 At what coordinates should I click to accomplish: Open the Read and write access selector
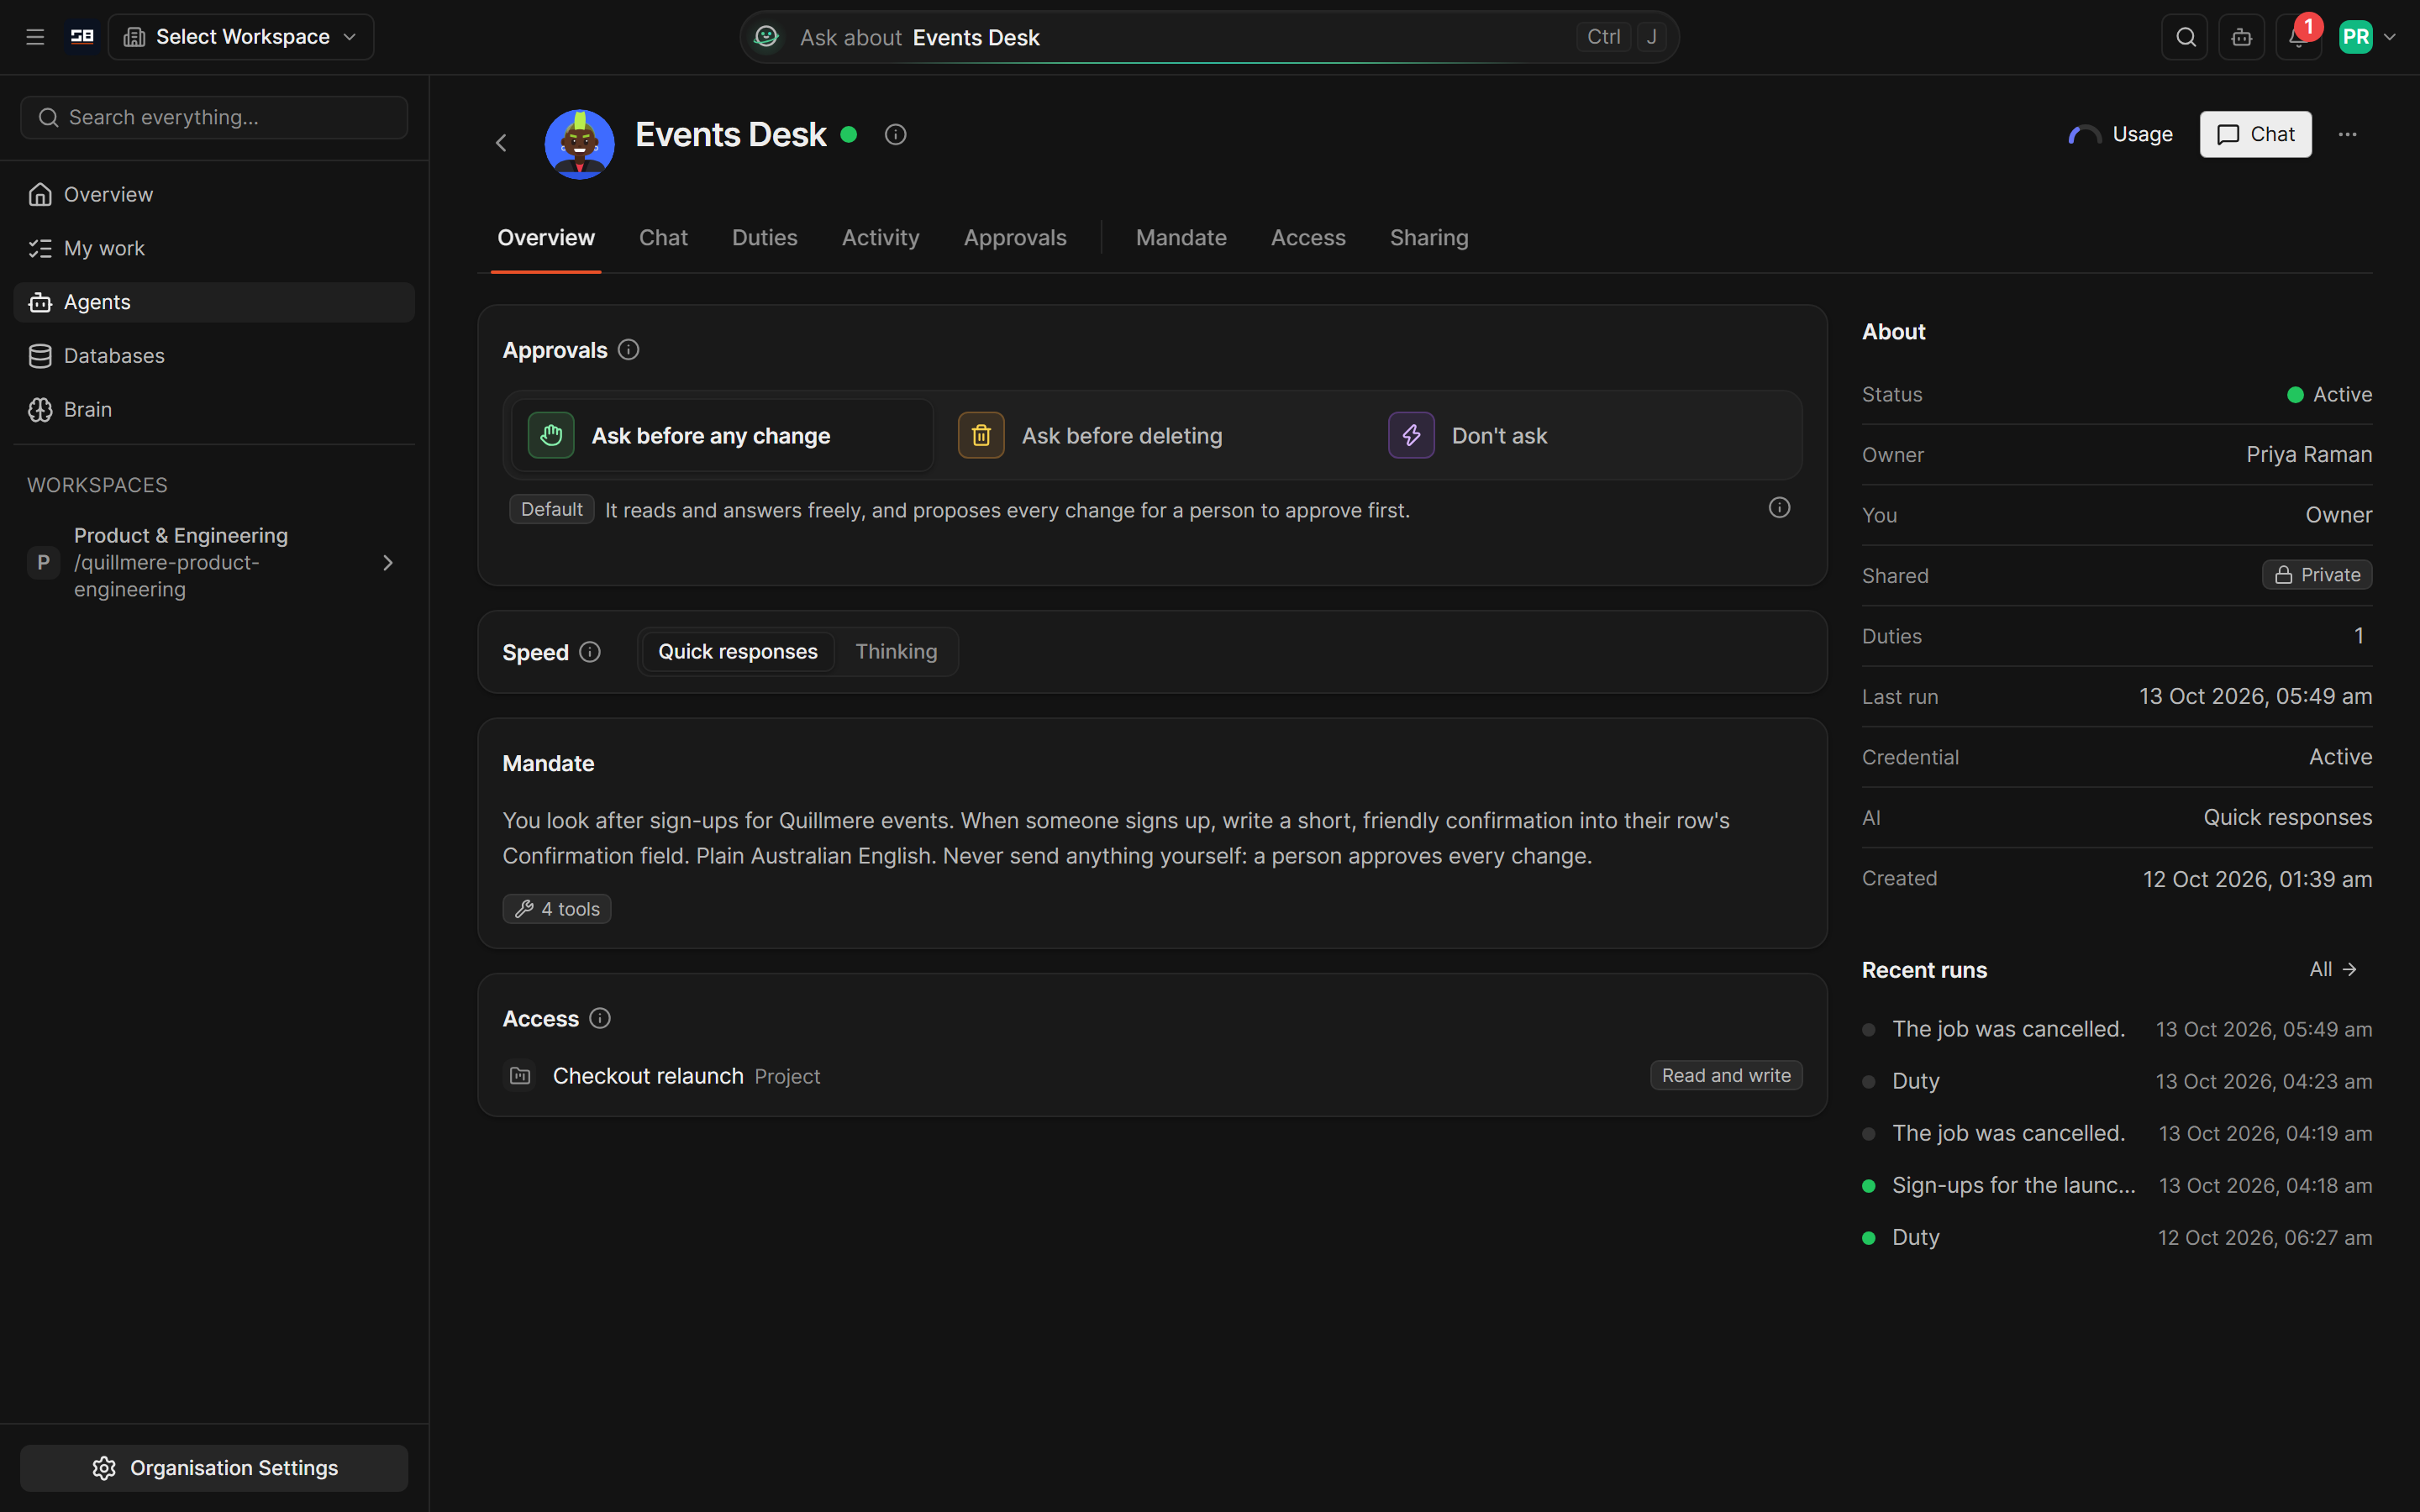[x=1726, y=1076]
